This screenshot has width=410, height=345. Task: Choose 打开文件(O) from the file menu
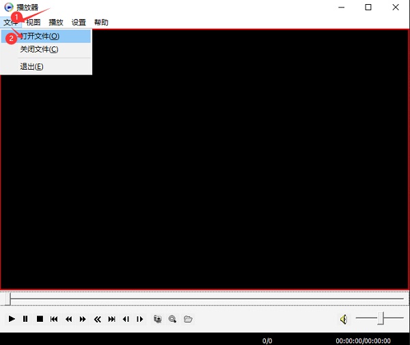[x=40, y=36]
